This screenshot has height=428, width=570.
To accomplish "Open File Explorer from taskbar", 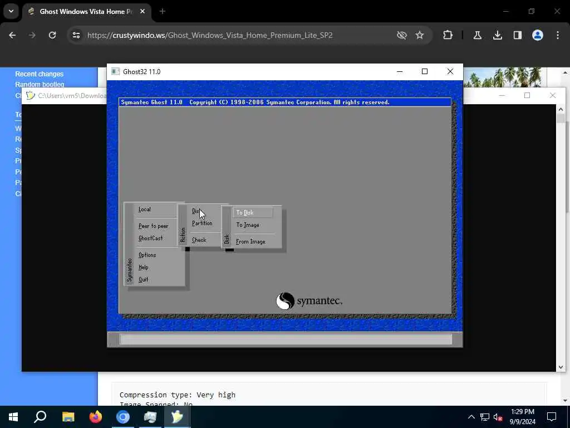I will [68, 417].
